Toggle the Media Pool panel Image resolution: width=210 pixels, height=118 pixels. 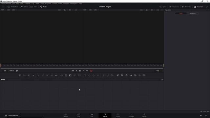12,7
